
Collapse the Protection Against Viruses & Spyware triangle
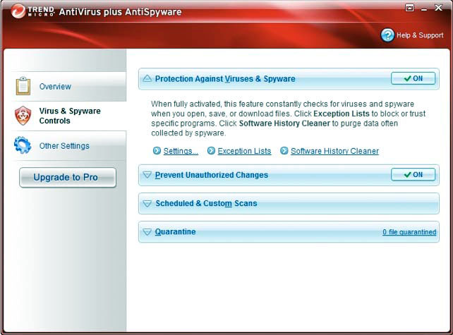point(147,78)
